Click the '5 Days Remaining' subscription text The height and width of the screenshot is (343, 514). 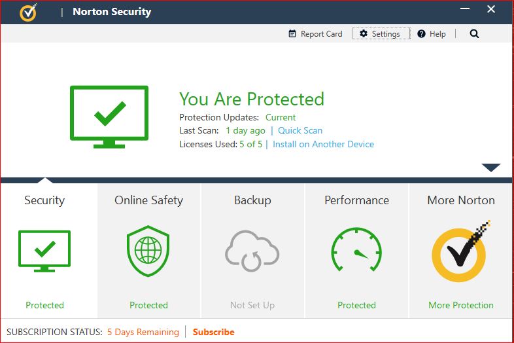click(143, 332)
